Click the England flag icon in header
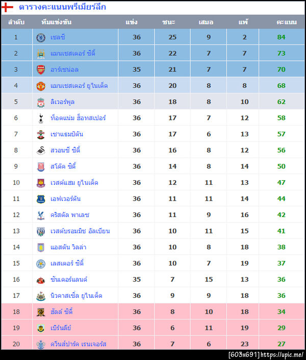This screenshot has width=306, height=360. coord(8,8)
